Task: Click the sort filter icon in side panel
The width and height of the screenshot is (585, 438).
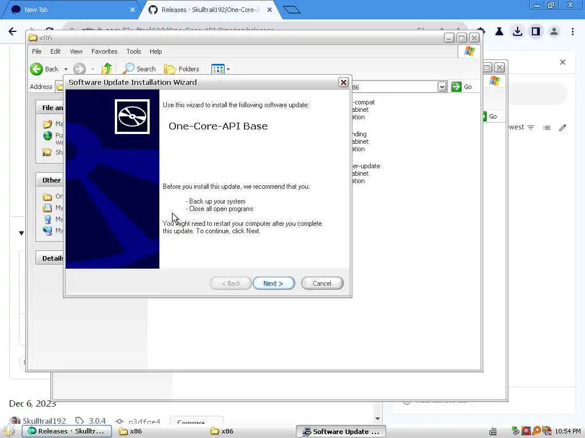Action: pos(531,128)
